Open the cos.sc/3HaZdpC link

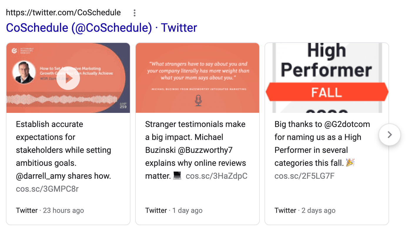[217, 176]
